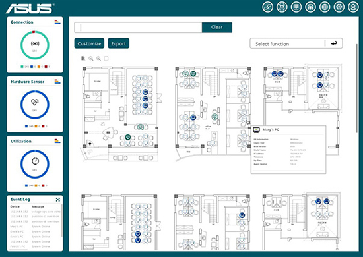363x257 pixels.
Task: Open the Connection chart type icon
Action: tap(57, 22)
